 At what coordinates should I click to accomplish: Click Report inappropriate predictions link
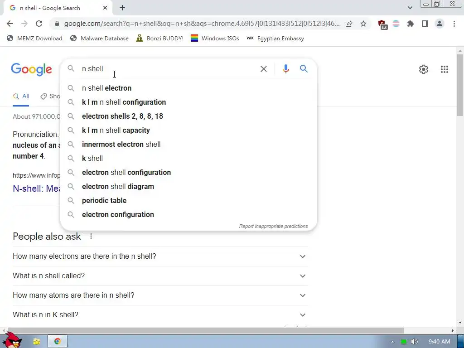tap(273, 226)
